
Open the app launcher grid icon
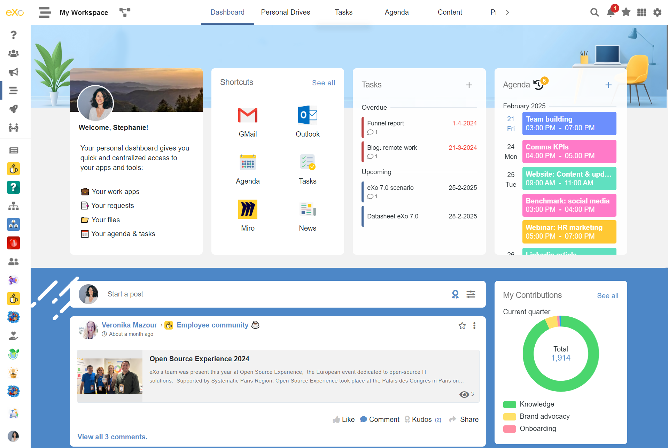pos(642,13)
